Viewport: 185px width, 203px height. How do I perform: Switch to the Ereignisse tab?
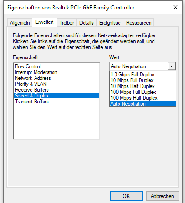pyautogui.click(x=110, y=23)
